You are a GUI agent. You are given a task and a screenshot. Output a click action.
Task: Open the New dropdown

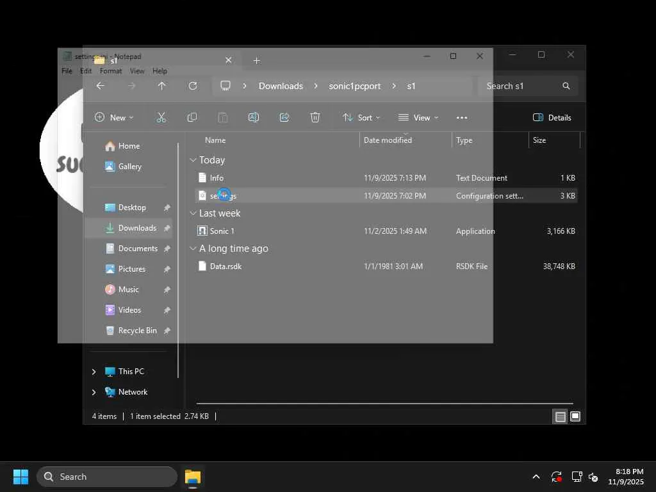(114, 118)
